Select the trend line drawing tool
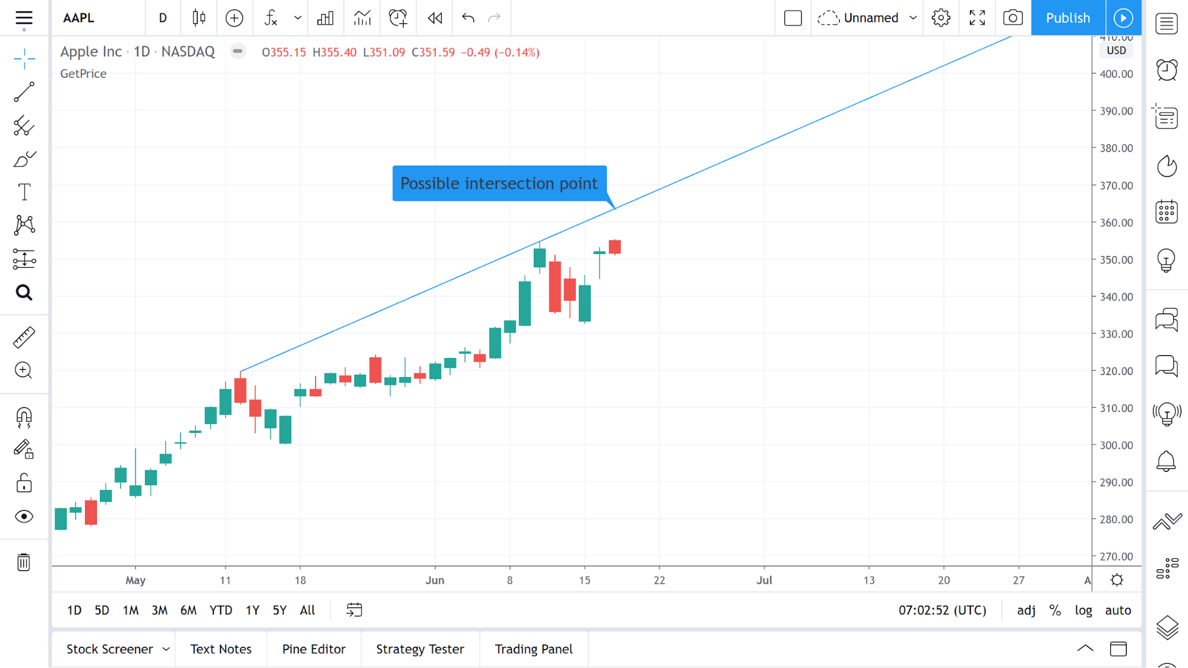1188x668 pixels. (x=24, y=92)
